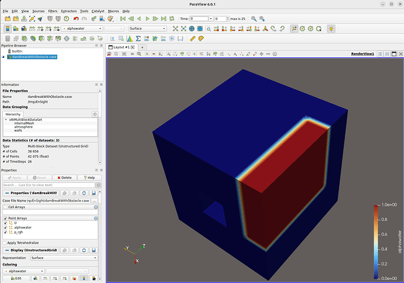Click the Play animation button
Viewport: 404px width, 283px height.
[x=148, y=19]
